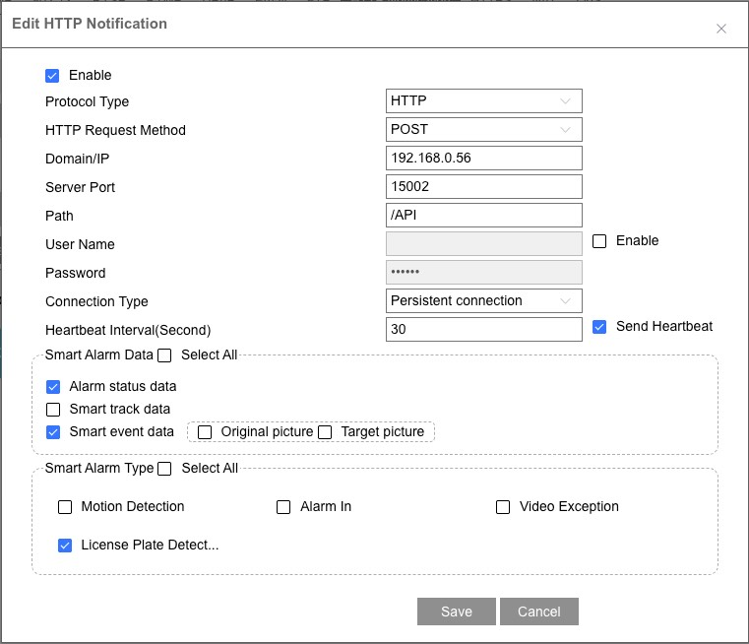Click the 'Smart Alarm Type' group label
The image size is (749, 644).
click(99, 468)
